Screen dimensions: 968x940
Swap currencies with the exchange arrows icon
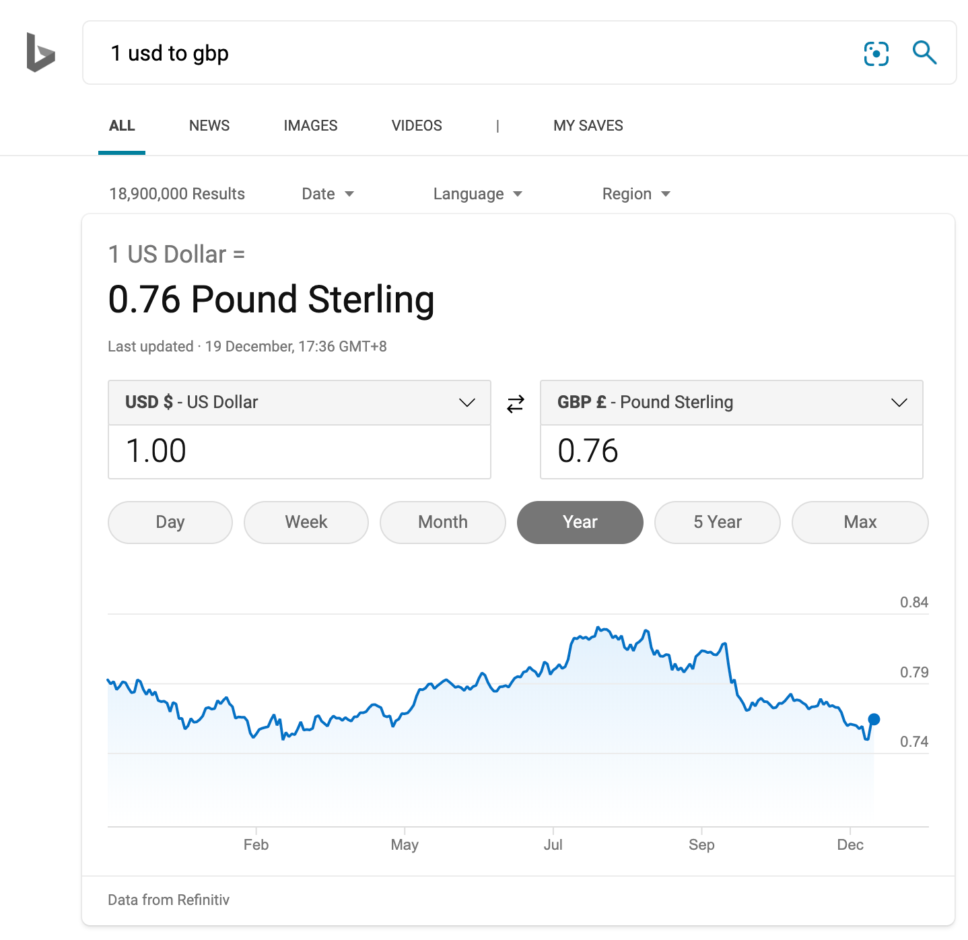coord(515,403)
